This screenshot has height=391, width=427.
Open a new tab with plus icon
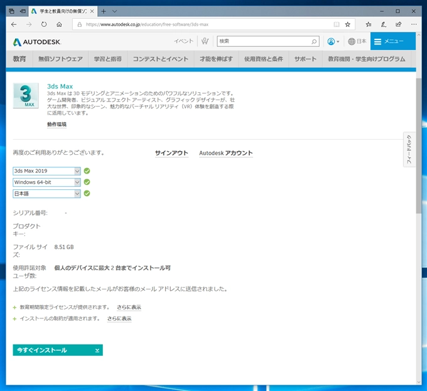(104, 11)
